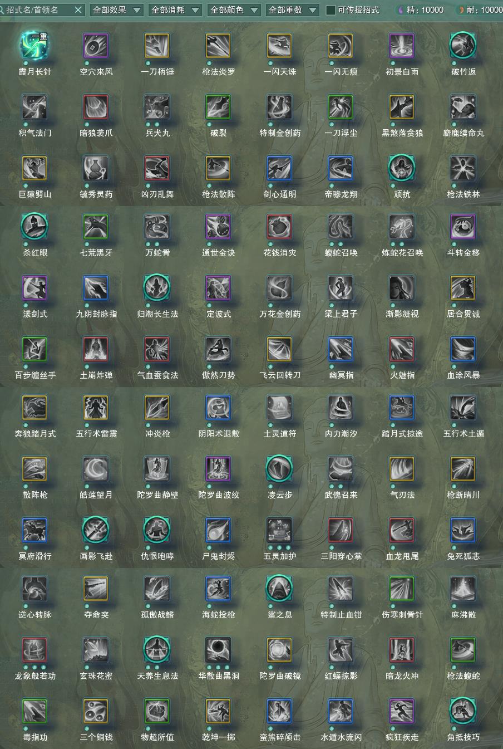Choose the 枪法炎罗 skill icon

[218, 46]
